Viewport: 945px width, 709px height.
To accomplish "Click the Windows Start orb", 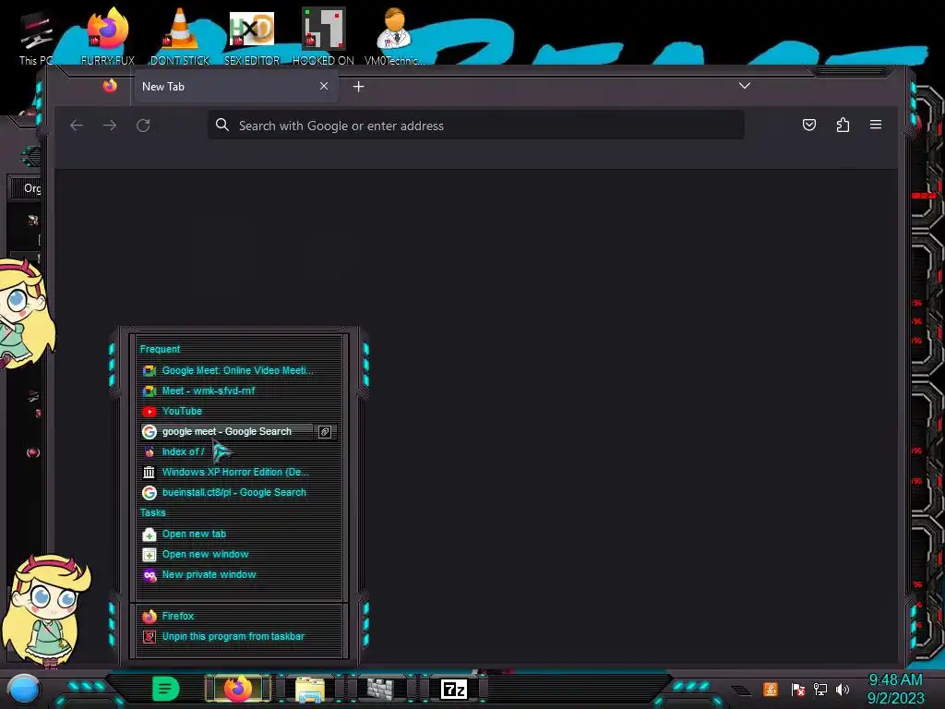I will point(23,690).
